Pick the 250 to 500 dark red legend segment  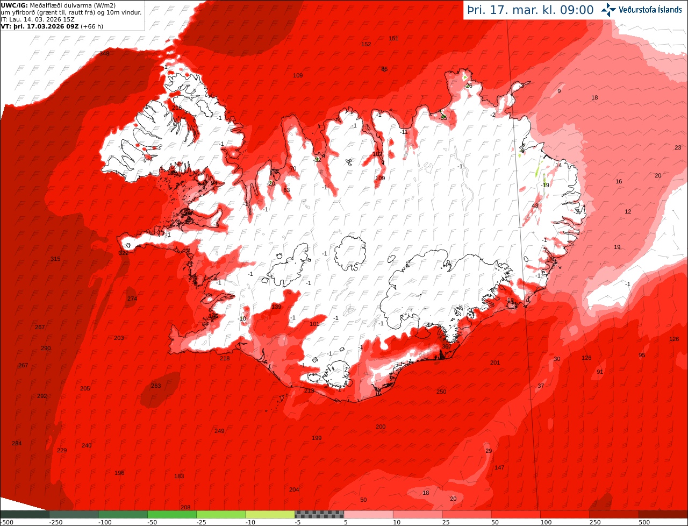(614, 514)
